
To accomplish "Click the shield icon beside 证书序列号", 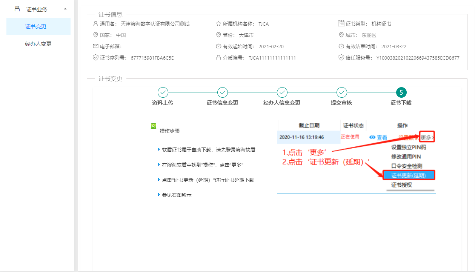I will 95,58.
